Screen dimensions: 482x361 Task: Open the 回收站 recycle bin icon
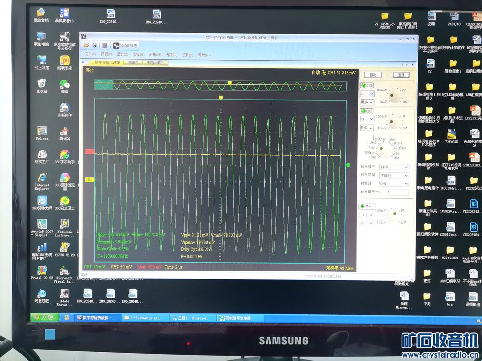pyautogui.click(x=42, y=85)
